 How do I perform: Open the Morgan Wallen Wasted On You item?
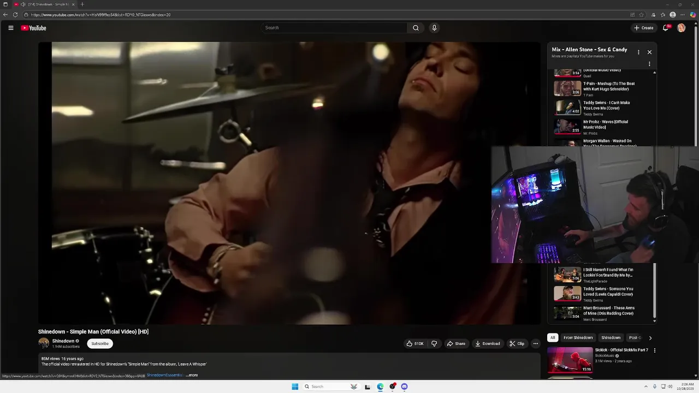pyautogui.click(x=601, y=142)
